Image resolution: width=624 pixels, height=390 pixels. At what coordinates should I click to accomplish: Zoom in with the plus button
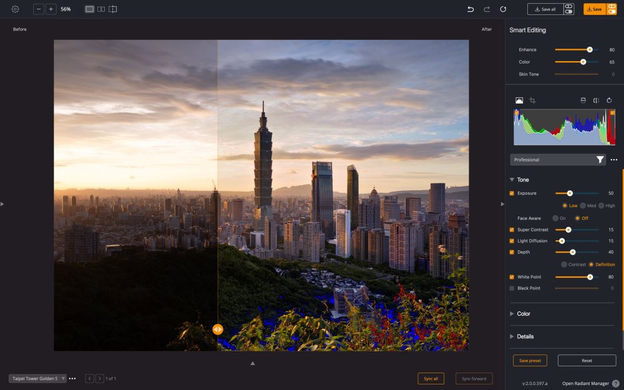point(51,9)
